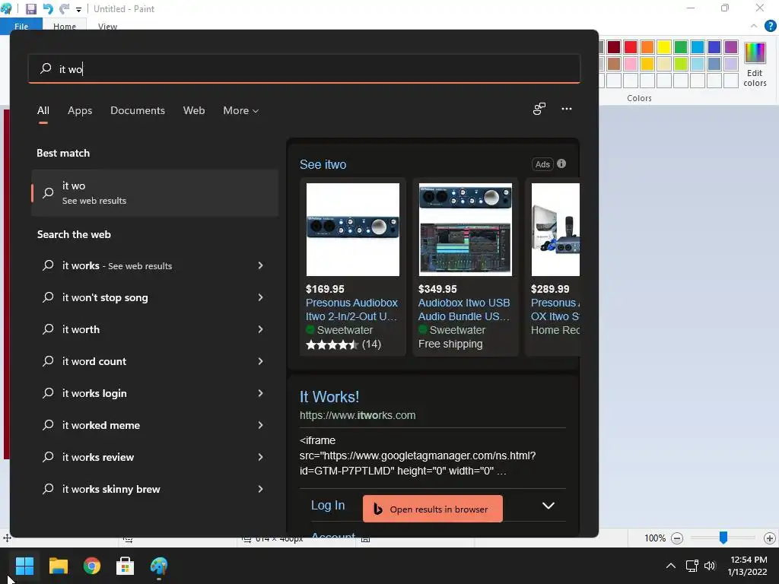Click the Paint app icon in title bar
779x584 pixels.
6,8
